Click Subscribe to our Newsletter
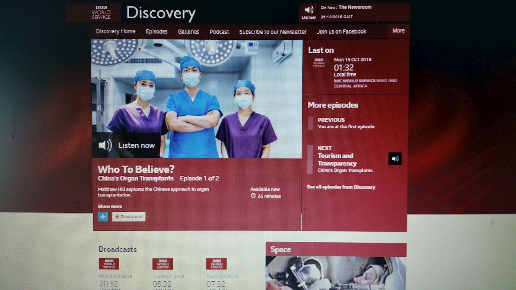Image resolution: width=516 pixels, height=290 pixels. [273, 32]
